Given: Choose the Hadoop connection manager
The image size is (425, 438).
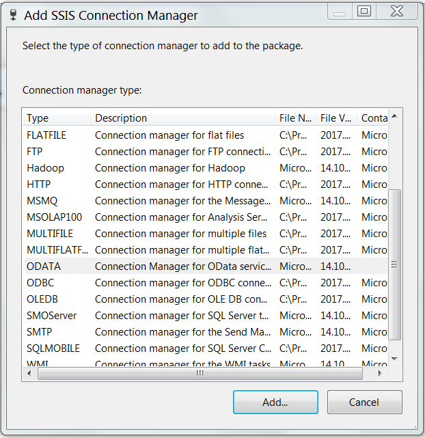Looking at the screenshot, I should (45, 168).
